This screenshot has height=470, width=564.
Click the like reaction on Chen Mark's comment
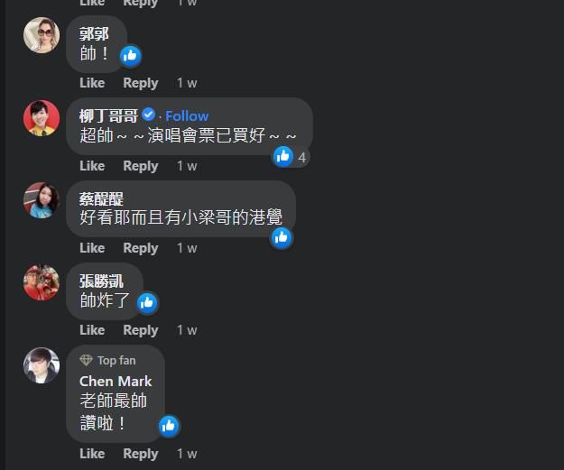169,426
